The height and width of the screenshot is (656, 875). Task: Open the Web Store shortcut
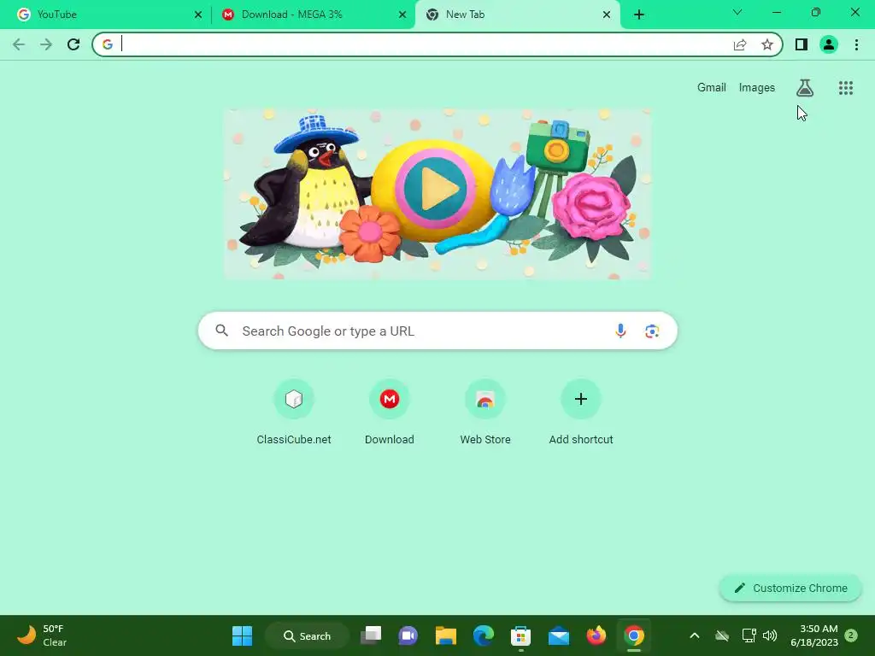pos(485,412)
